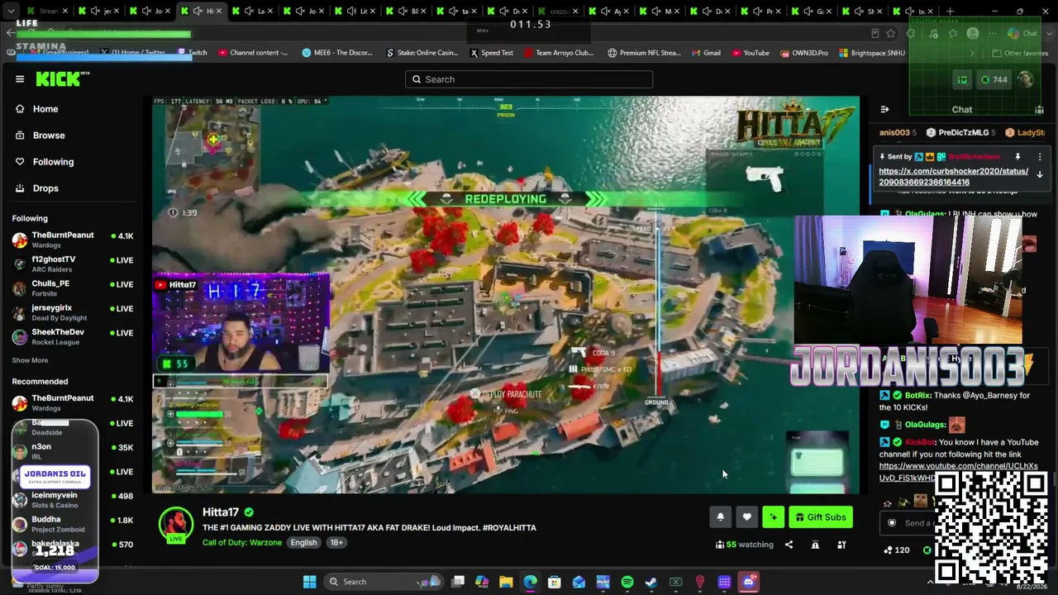Open the stream options icon beside report
This screenshot has width=1058, height=595.
(841, 545)
